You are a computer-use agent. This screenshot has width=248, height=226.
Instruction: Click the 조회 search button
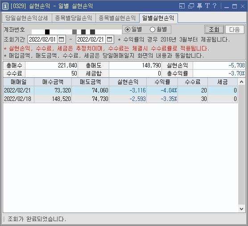click(214, 29)
